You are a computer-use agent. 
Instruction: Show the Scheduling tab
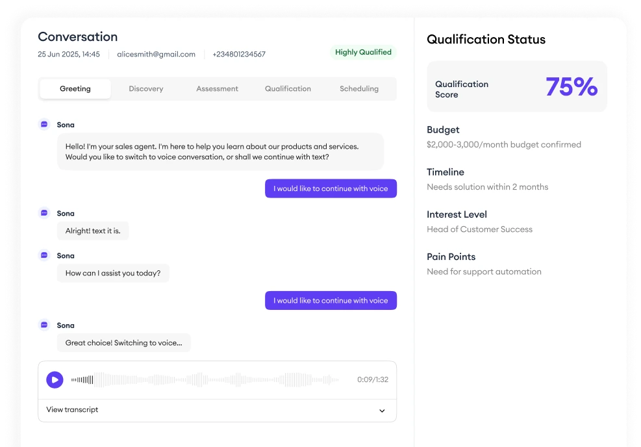pyautogui.click(x=358, y=89)
